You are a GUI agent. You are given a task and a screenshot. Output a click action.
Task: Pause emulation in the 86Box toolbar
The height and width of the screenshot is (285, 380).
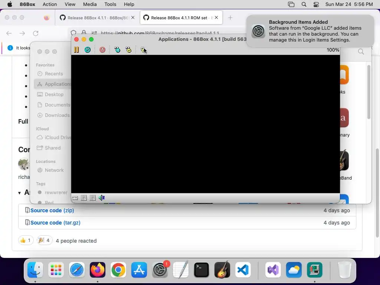[x=76, y=50]
